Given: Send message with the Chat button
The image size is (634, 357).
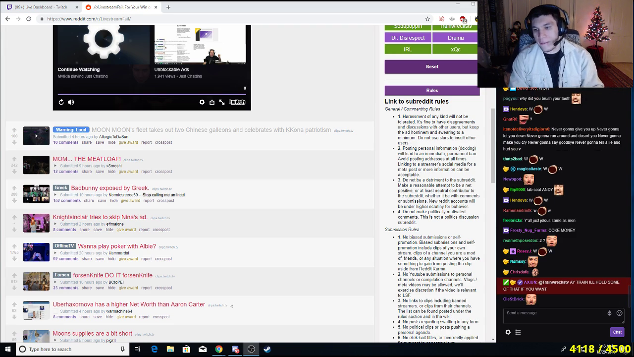Looking at the screenshot, I should click(x=617, y=332).
